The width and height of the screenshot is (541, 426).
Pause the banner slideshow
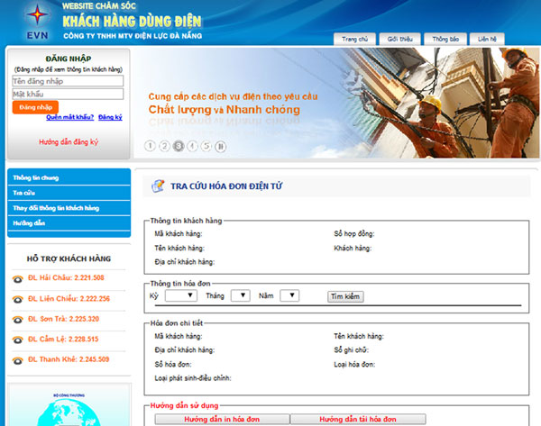click(x=221, y=147)
